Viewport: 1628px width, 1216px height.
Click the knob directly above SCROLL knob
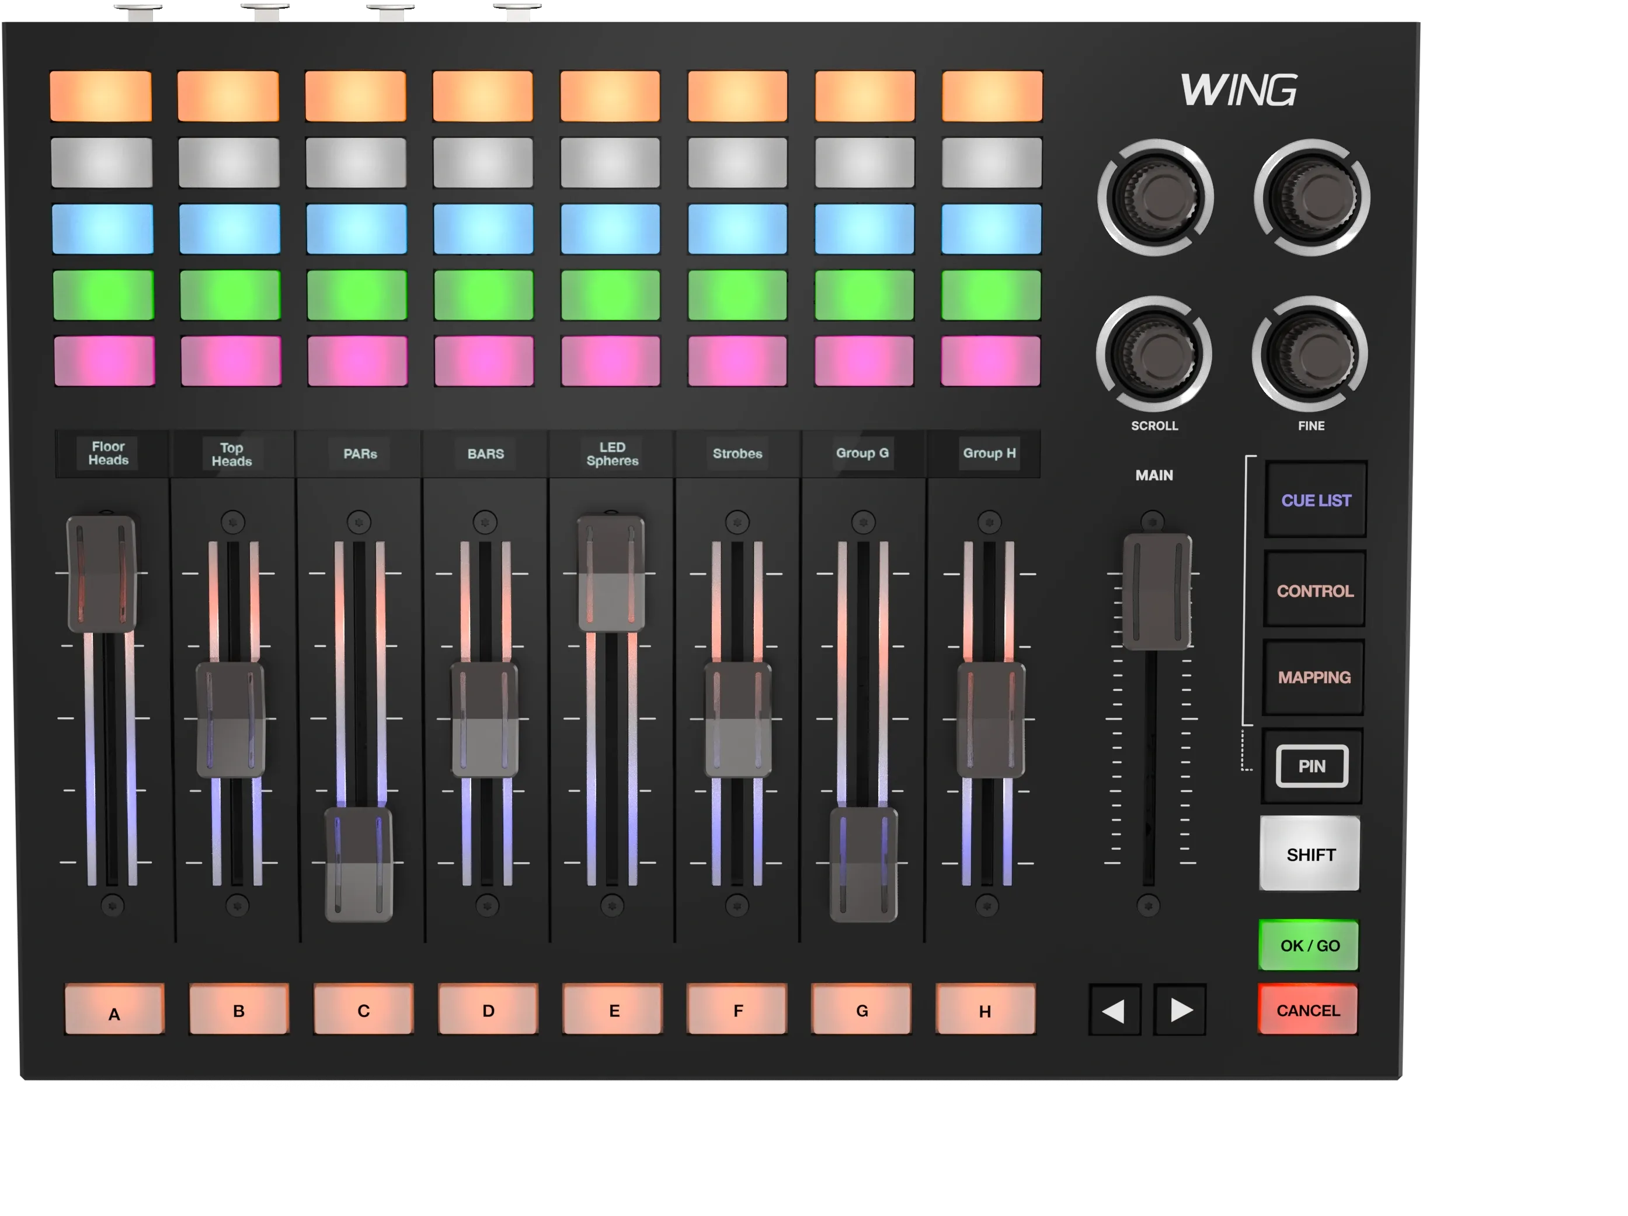[1156, 197]
